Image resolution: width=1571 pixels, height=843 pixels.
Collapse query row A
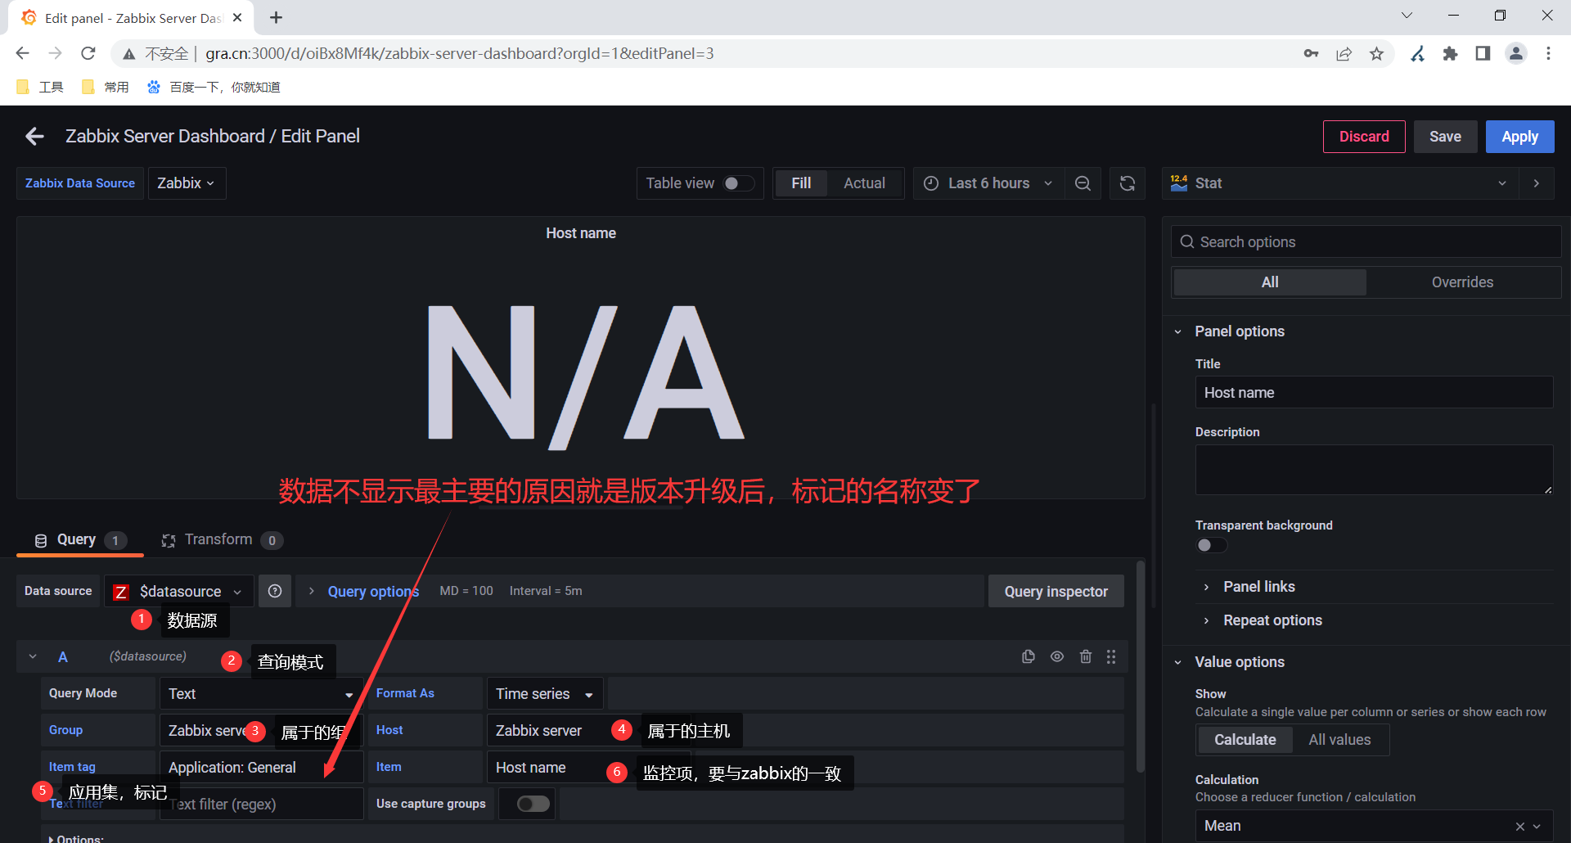[33, 656]
